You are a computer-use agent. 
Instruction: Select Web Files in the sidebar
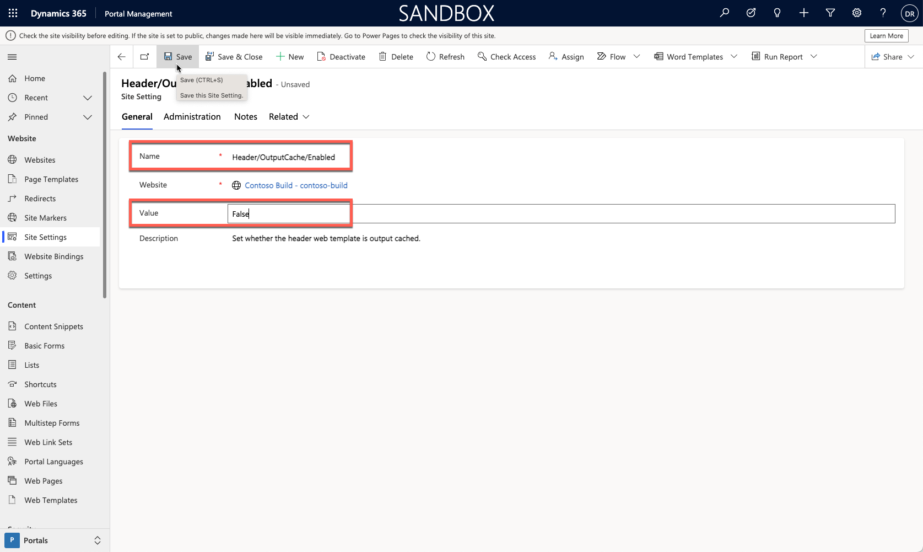tap(40, 403)
